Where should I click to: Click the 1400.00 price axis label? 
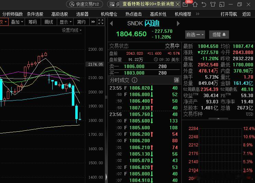coord(95,177)
